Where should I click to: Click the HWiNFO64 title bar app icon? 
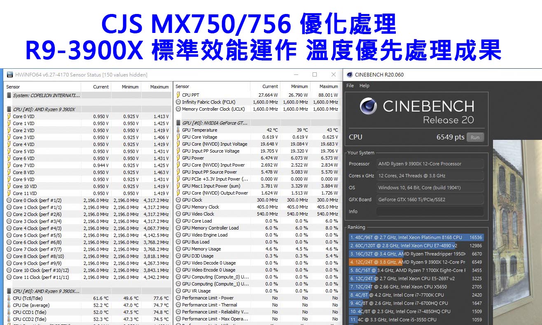click(x=10, y=75)
